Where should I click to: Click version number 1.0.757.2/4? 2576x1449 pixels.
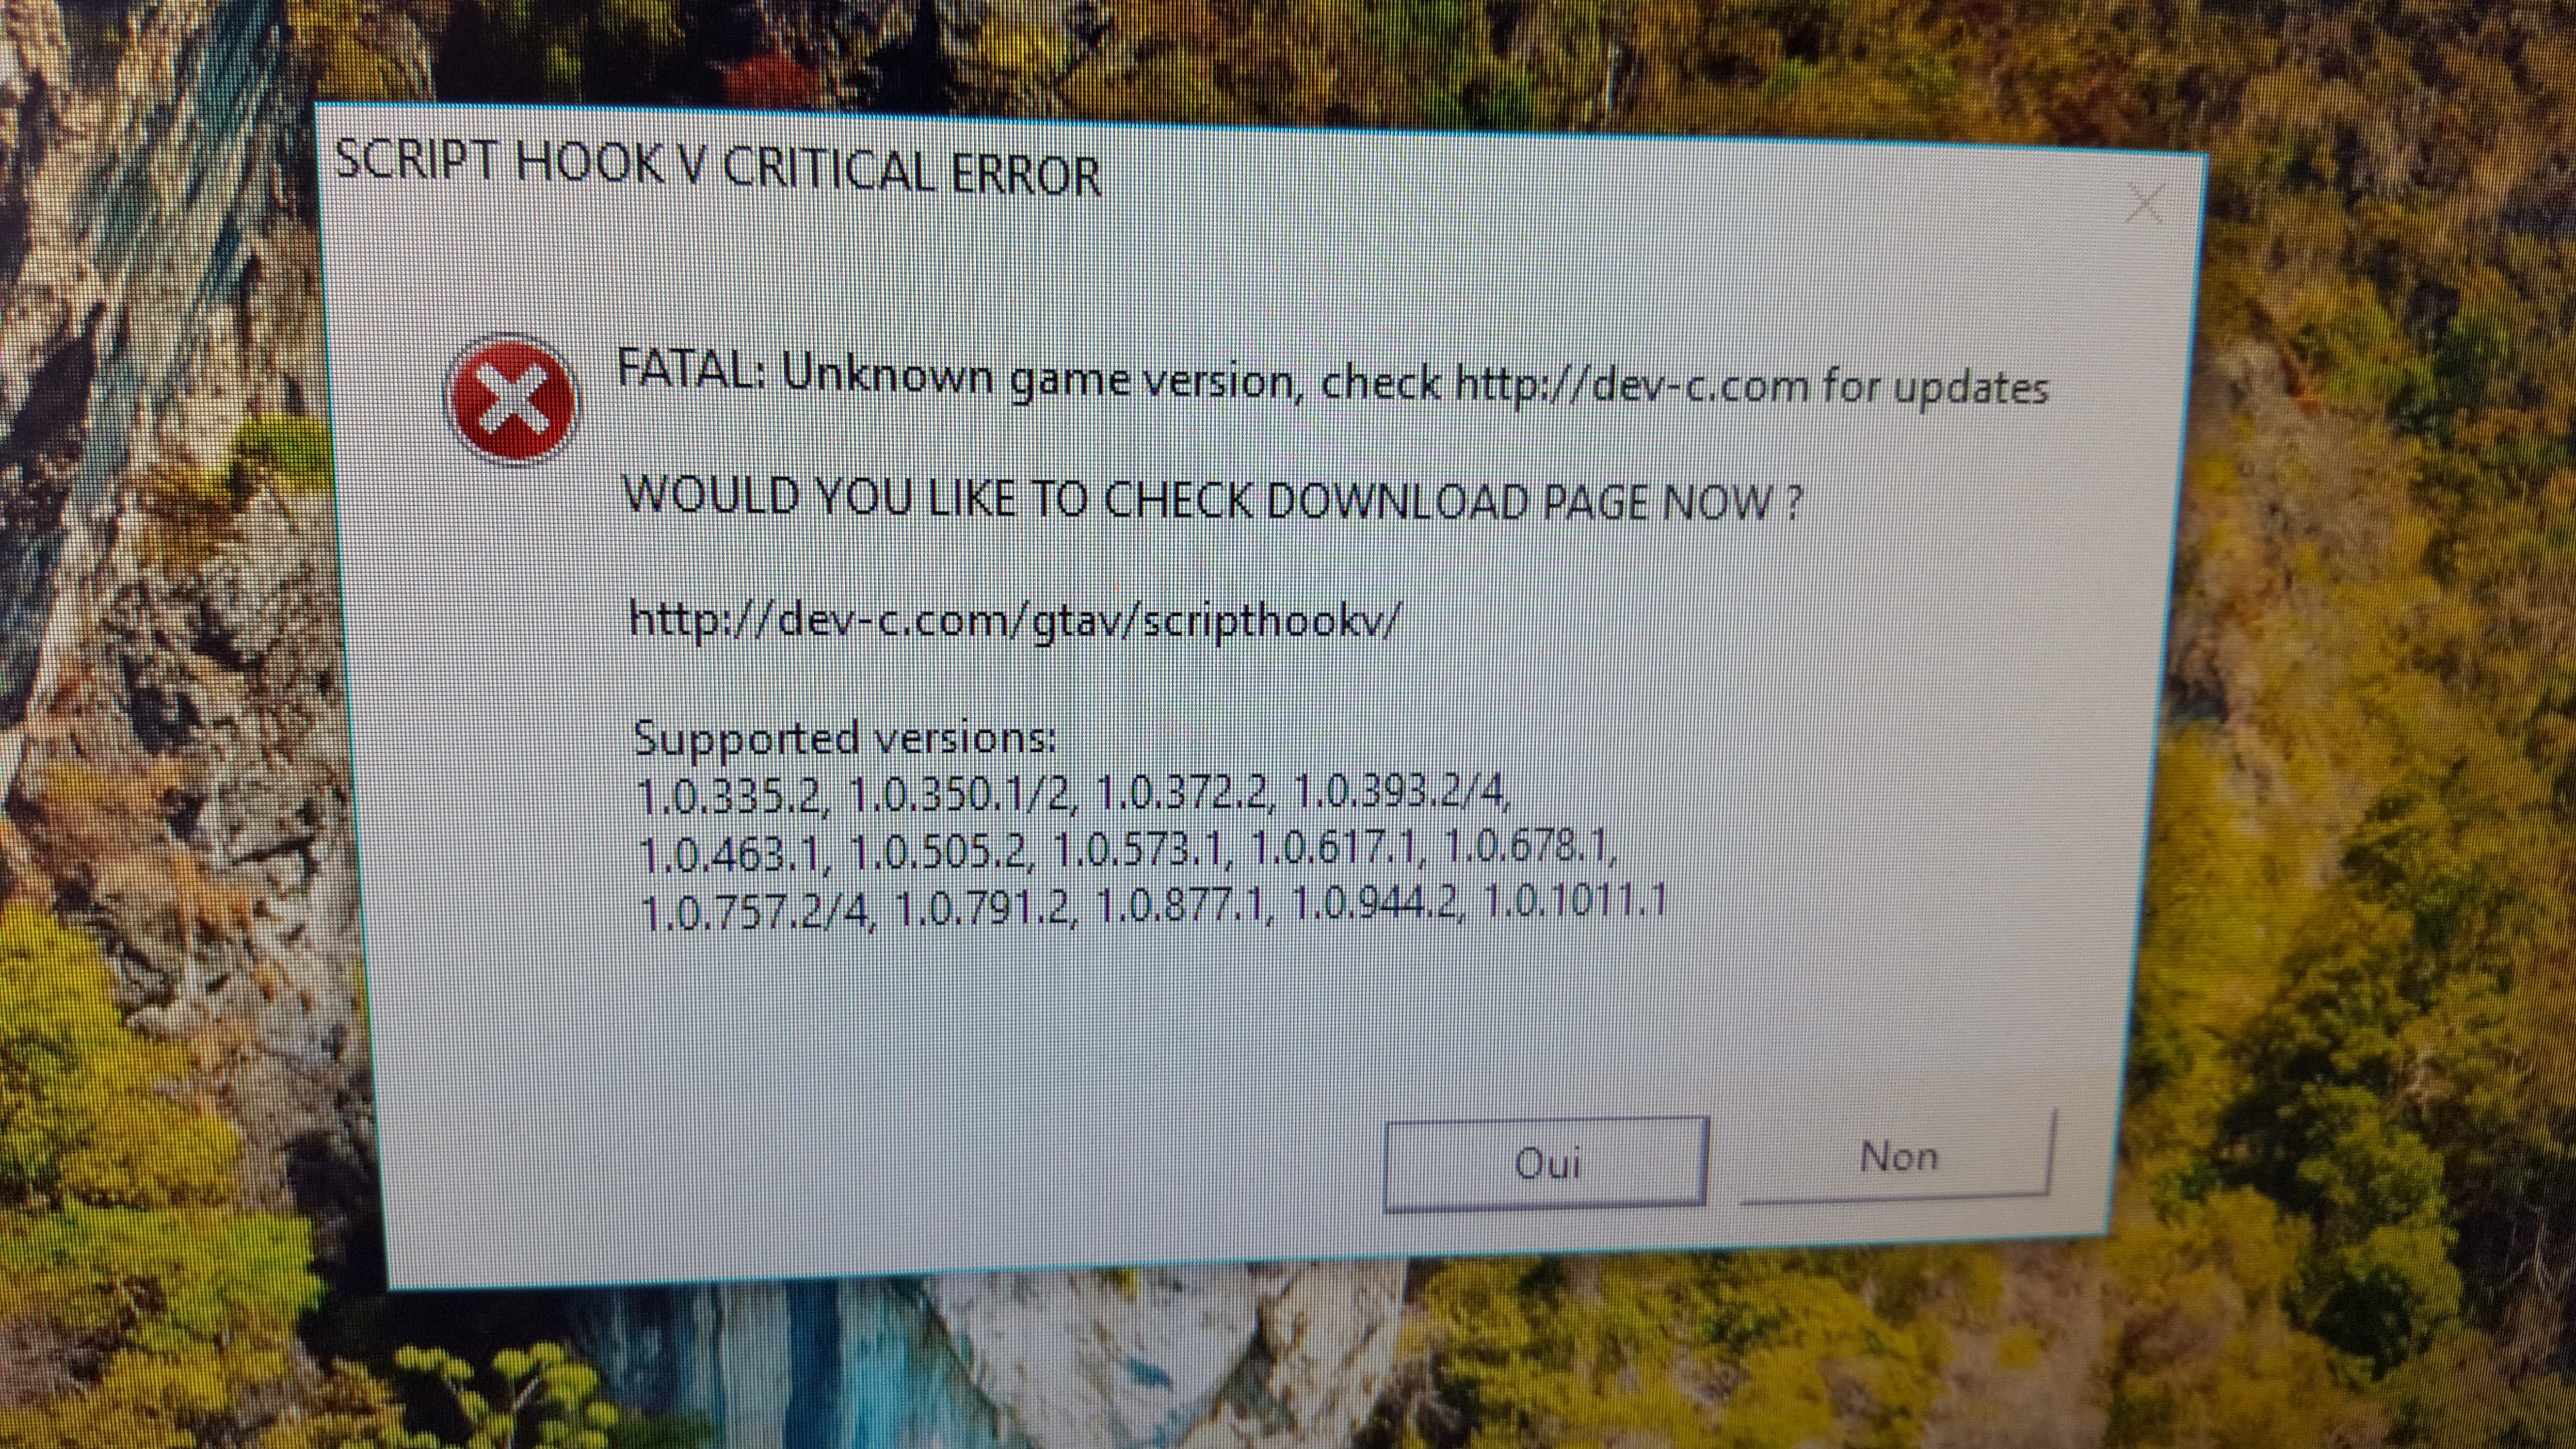[757, 910]
